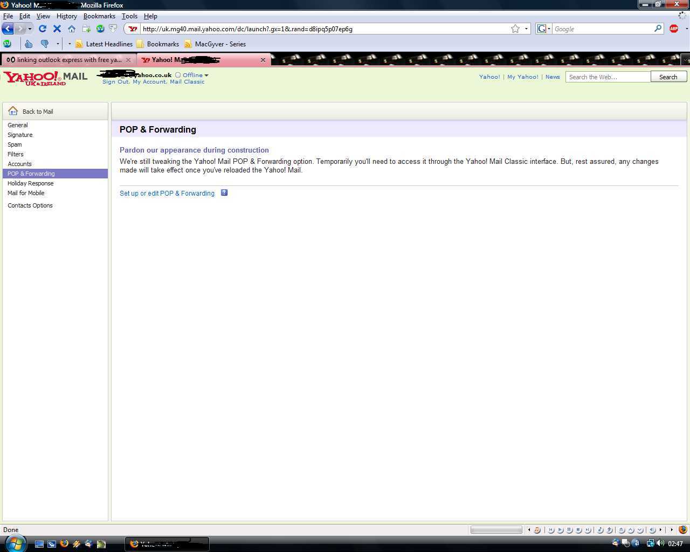Open the File menu
The width and height of the screenshot is (690, 552).
(8, 16)
